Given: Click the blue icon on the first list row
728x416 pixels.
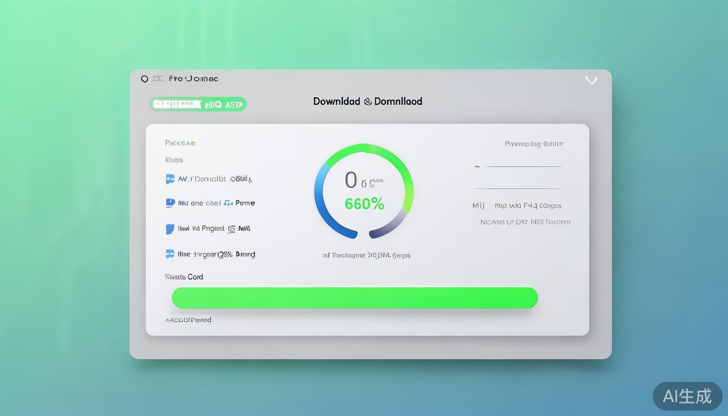Looking at the screenshot, I should pos(170,179).
